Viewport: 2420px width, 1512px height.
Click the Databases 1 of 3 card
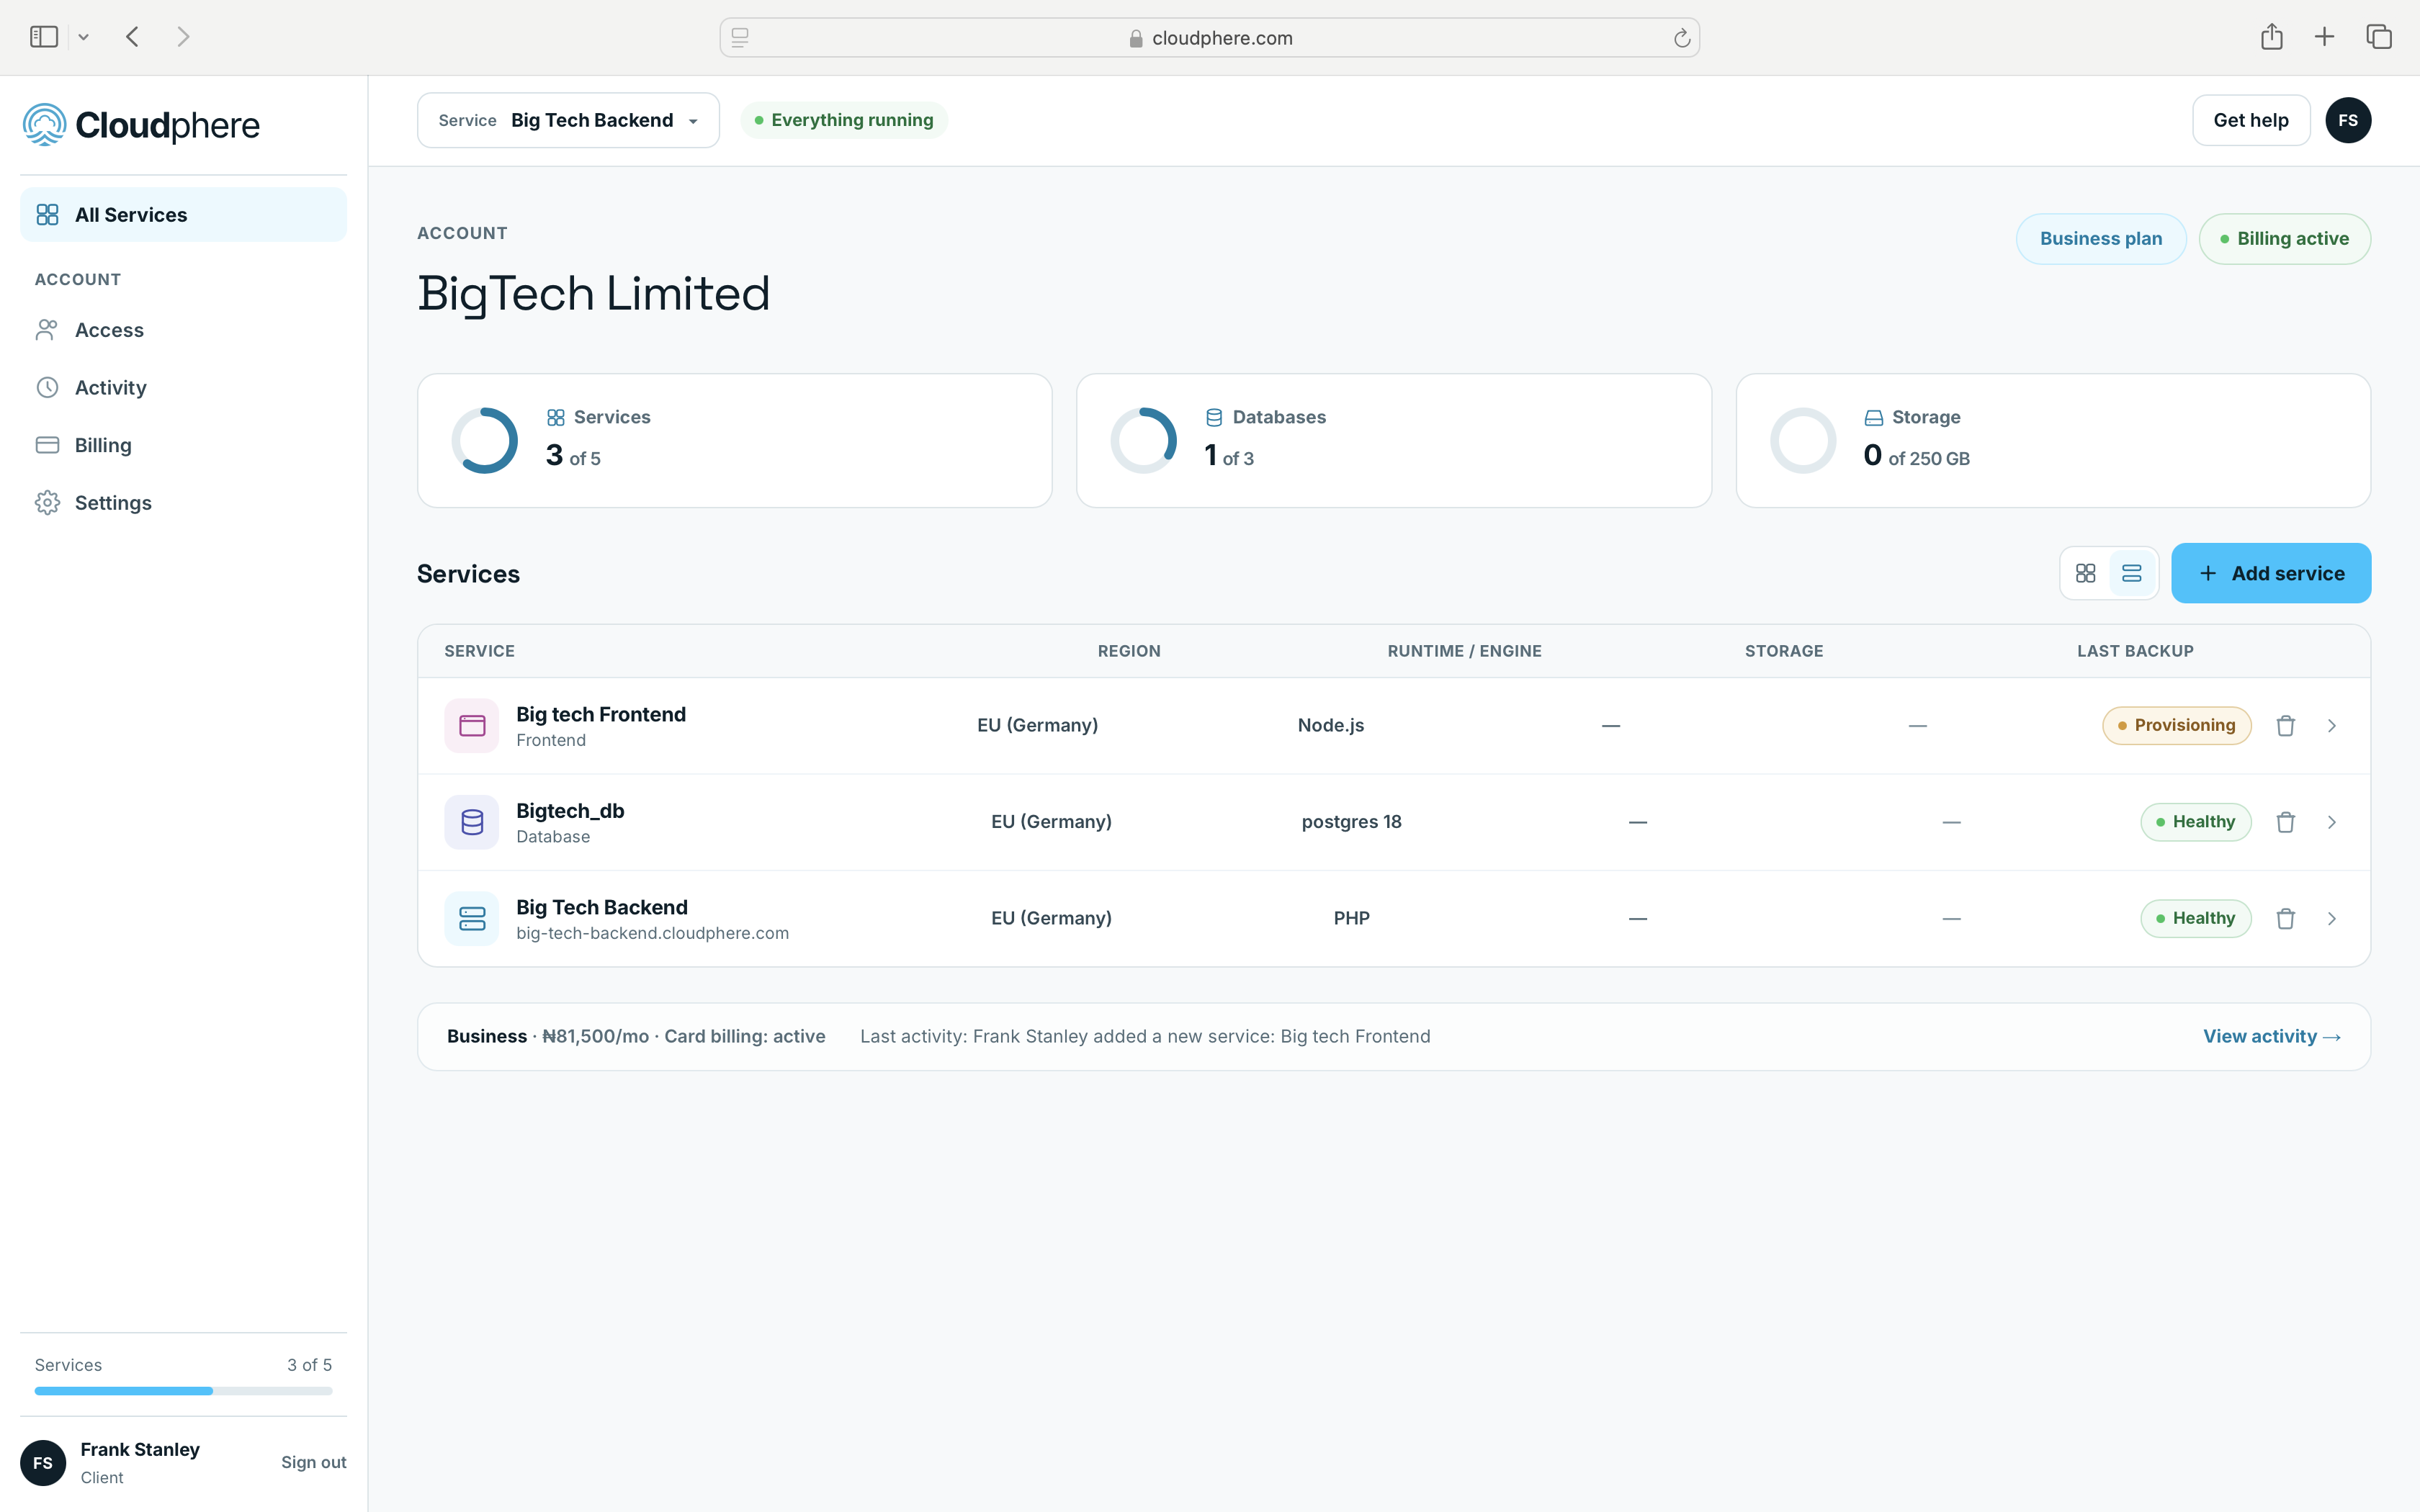point(1393,441)
